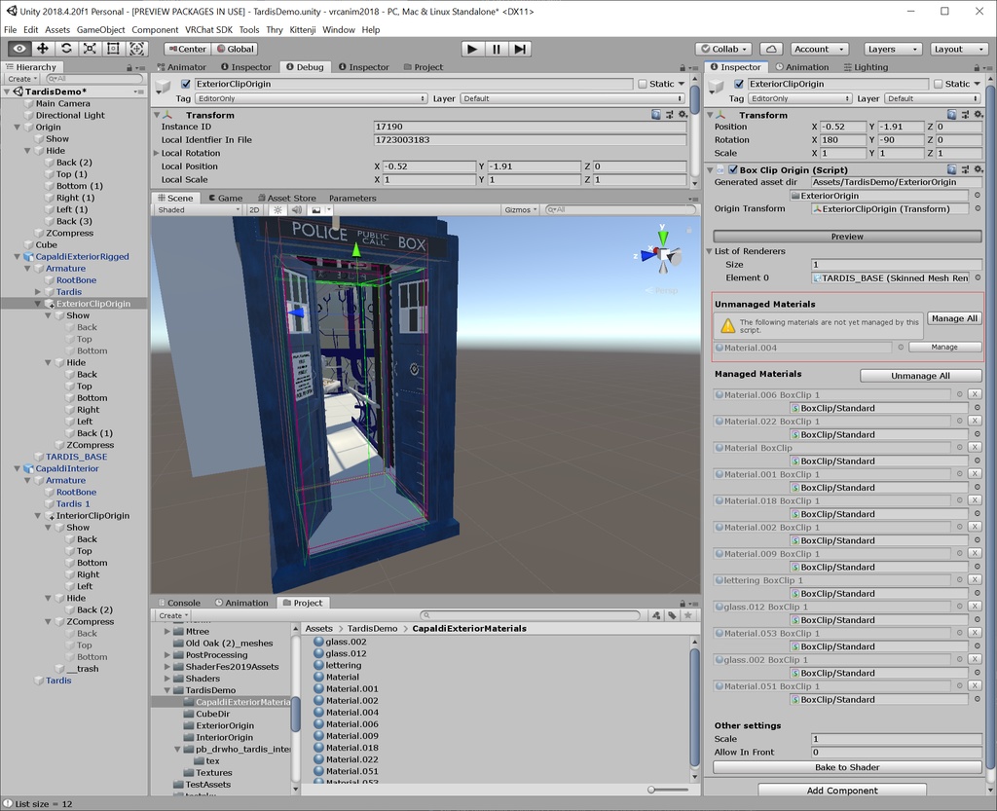Select the Hand tool in the toolbar

coord(18,49)
